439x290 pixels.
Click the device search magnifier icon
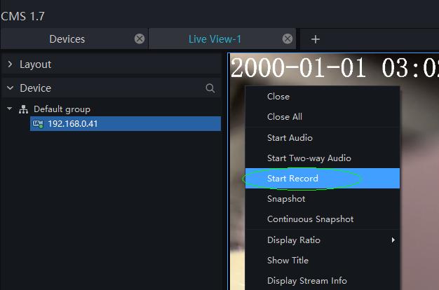210,88
